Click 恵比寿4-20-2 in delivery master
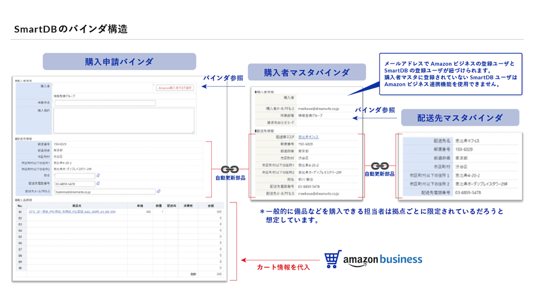534x300 pixels. coord(468,175)
